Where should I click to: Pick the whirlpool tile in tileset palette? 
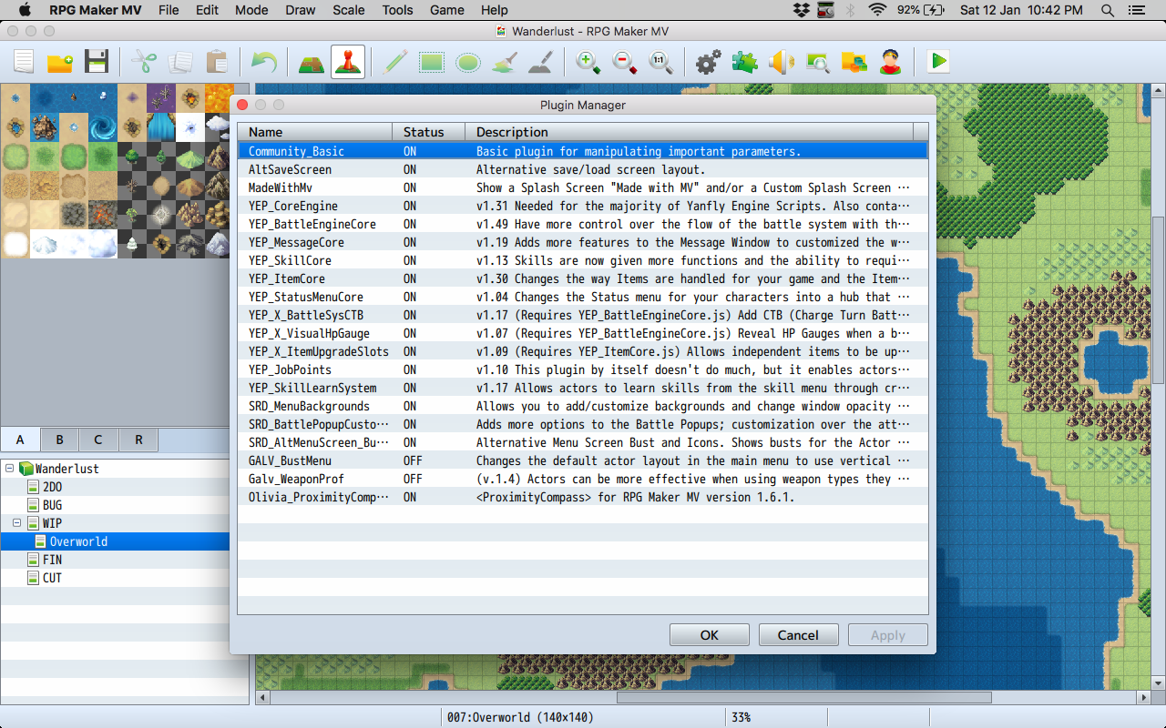(x=102, y=126)
